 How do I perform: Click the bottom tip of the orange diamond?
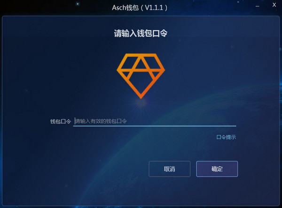point(141,97)
